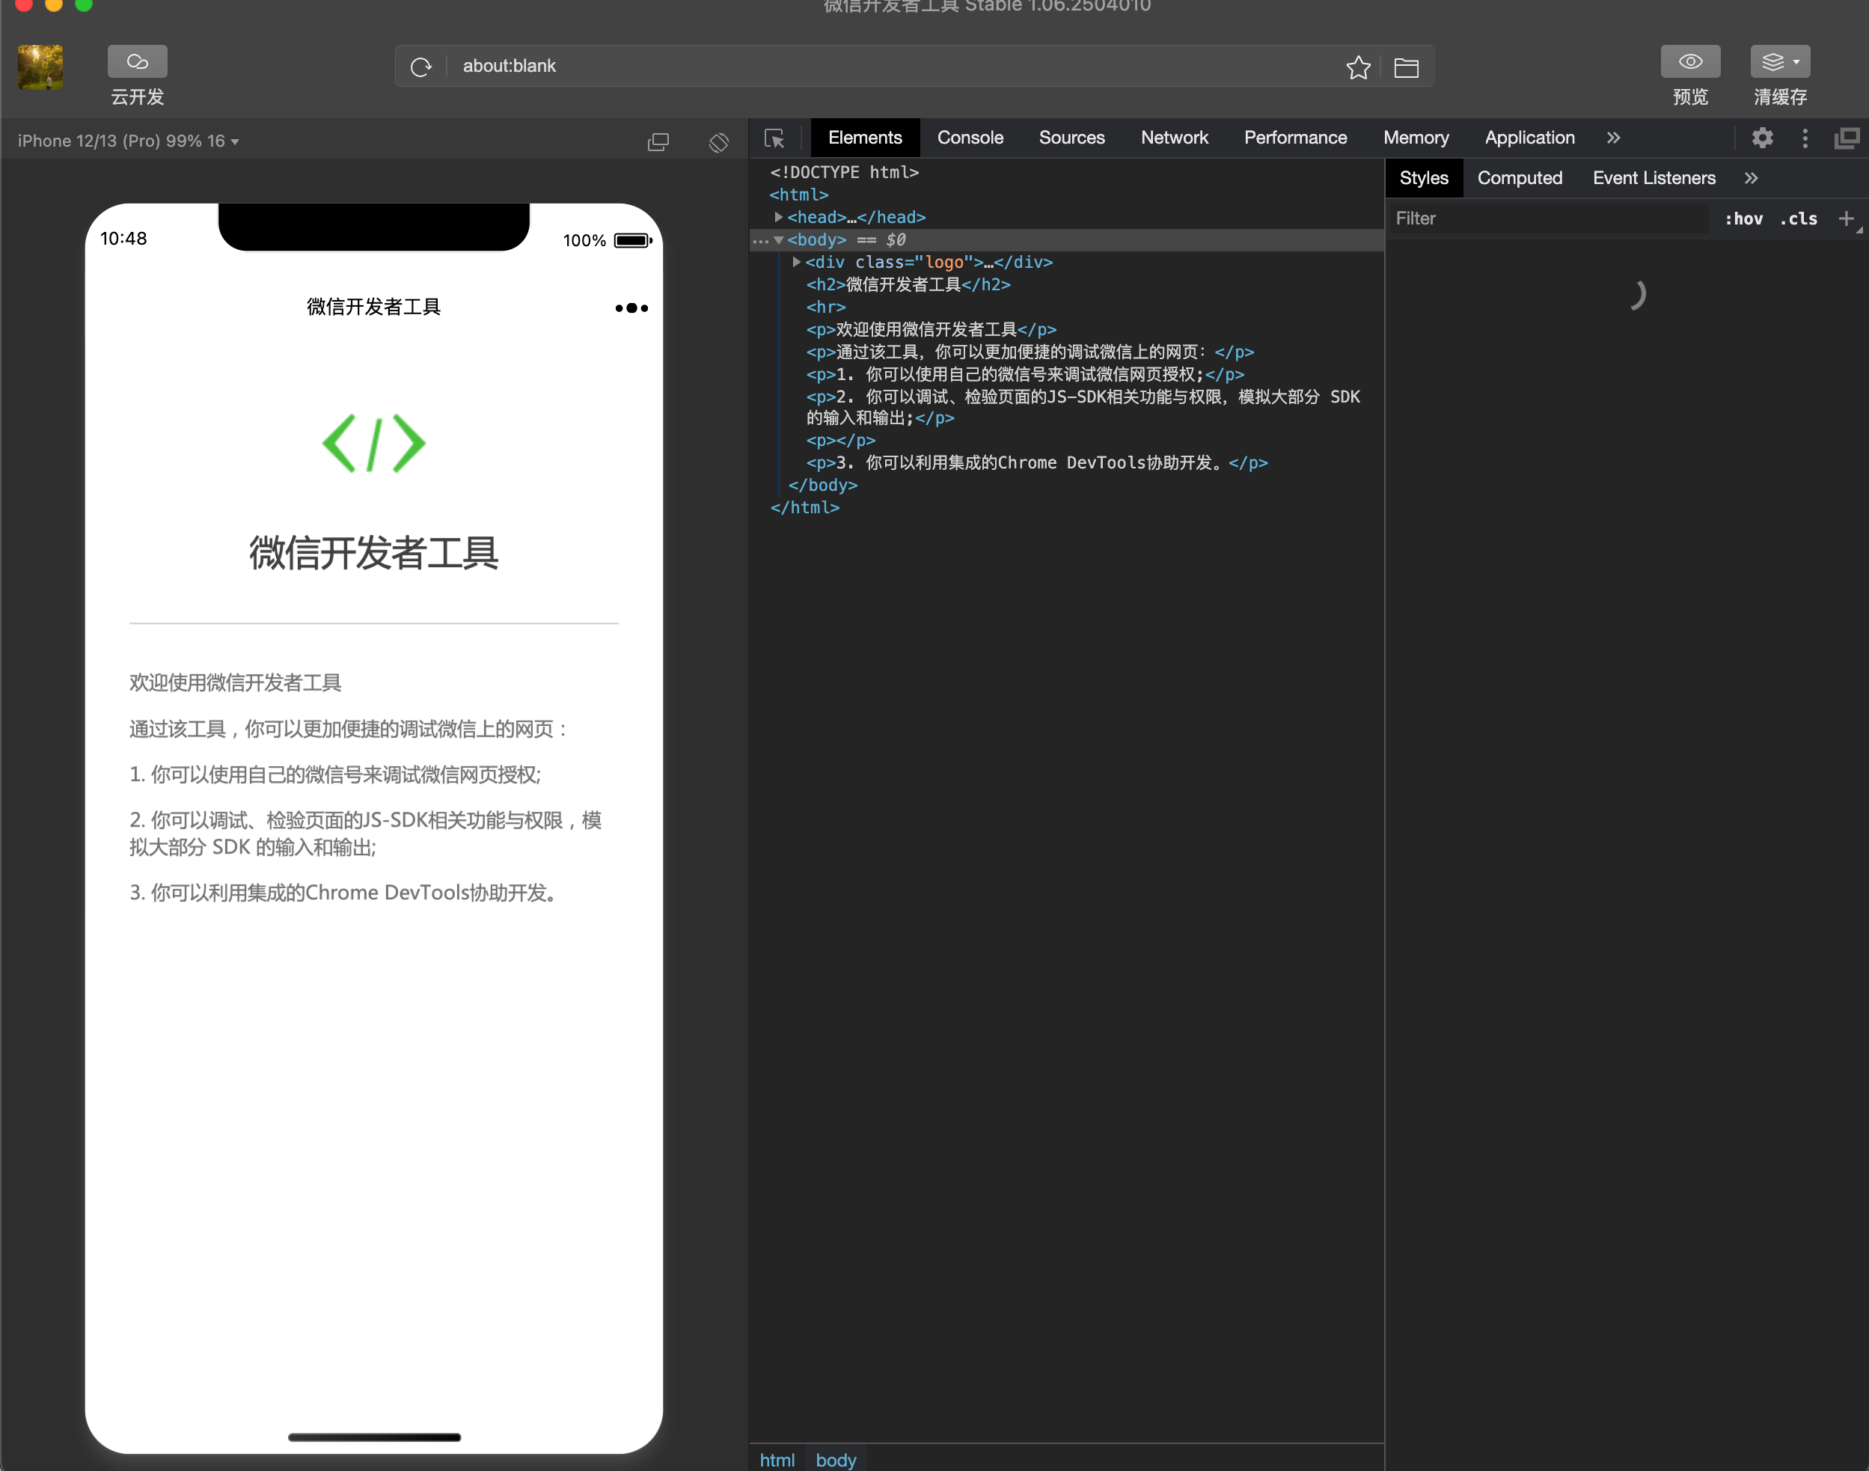The height and width of the screenshot is (1471, 1869).
Task: Collapse the body element node
Action: [x=779, y=240]
